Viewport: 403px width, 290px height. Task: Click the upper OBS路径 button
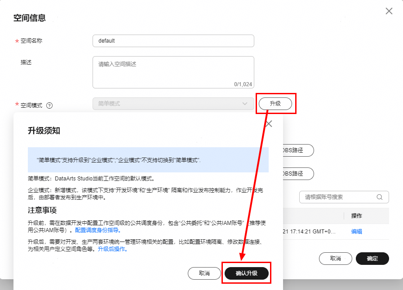coord(298,150)
